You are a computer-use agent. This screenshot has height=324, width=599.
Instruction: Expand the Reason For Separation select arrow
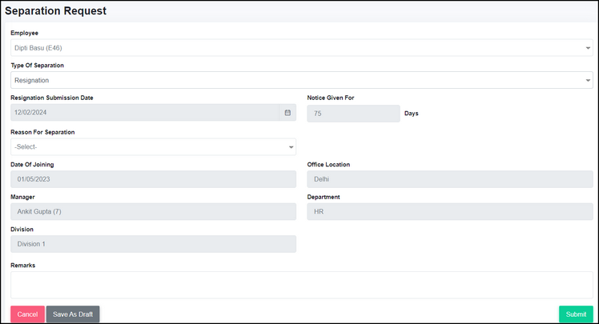coord(291,147)
